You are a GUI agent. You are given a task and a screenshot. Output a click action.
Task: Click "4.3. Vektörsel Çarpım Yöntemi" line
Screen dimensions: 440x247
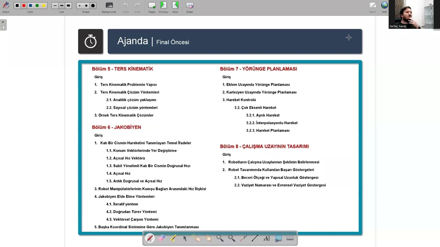(132, 219)
